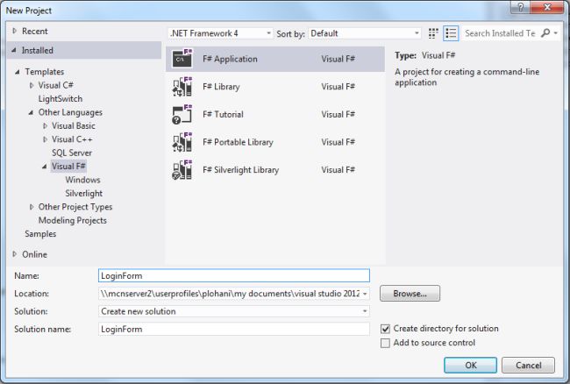Screen dimensions: 570x384
Task: Expand the Visual C++ node arrow
Action: pyautogui.click(x=45, y=139)
